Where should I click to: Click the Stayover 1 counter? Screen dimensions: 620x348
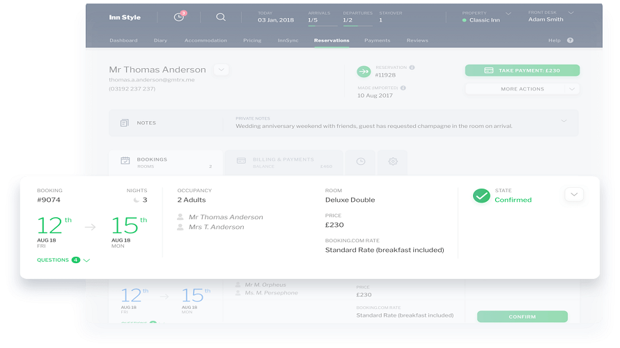coord(390,17)
